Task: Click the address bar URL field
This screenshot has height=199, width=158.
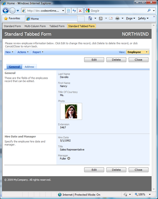Action: tap(41, 11)
